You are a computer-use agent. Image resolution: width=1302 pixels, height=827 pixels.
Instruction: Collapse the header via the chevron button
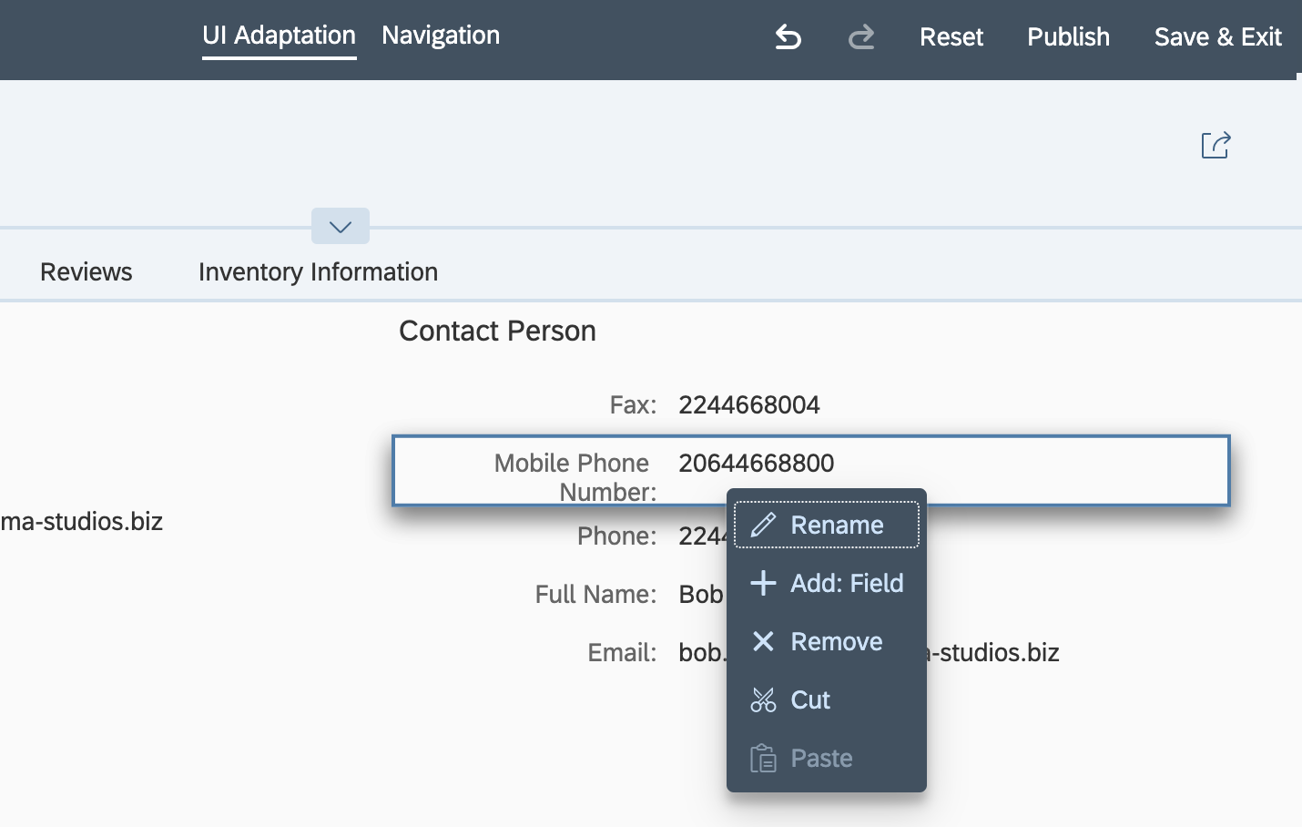[x=340, y=226]
